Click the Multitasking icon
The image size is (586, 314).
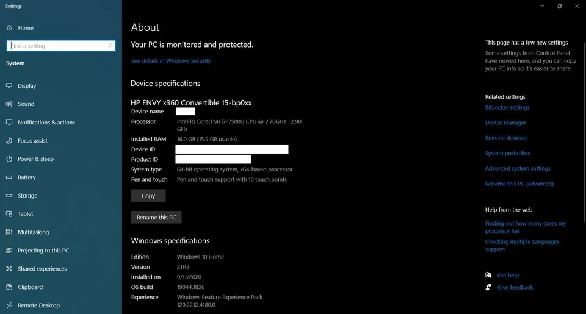(x=9, y=232)
